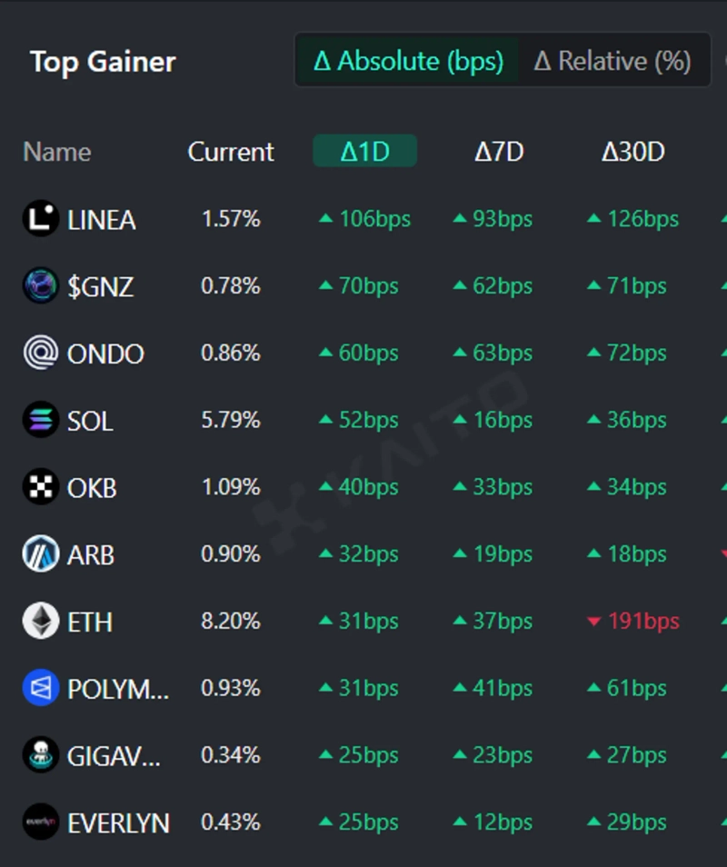727x867 pixels.
Task: Sort by the Δ1D column
Action: [364, 152]
